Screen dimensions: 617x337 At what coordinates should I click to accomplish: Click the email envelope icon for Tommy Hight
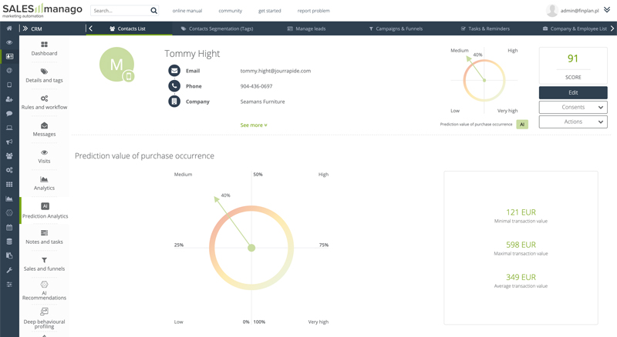pos(174,71)
